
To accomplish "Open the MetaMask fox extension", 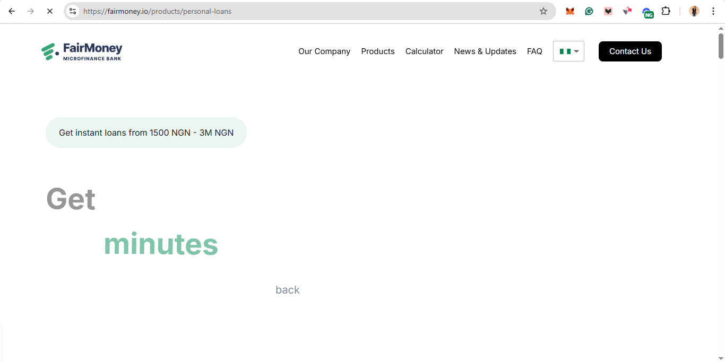I will (569, 11).
